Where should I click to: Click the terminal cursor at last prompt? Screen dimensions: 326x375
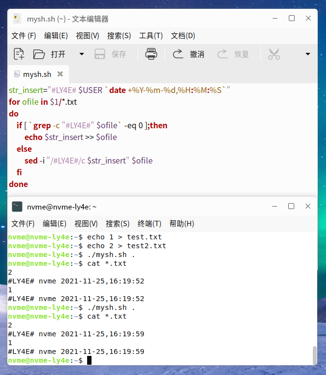[89, 360]
